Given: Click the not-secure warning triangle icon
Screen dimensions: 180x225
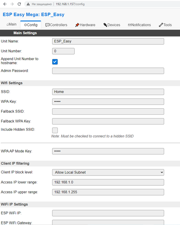Looking at the screenshot, I should click(28, 4).
